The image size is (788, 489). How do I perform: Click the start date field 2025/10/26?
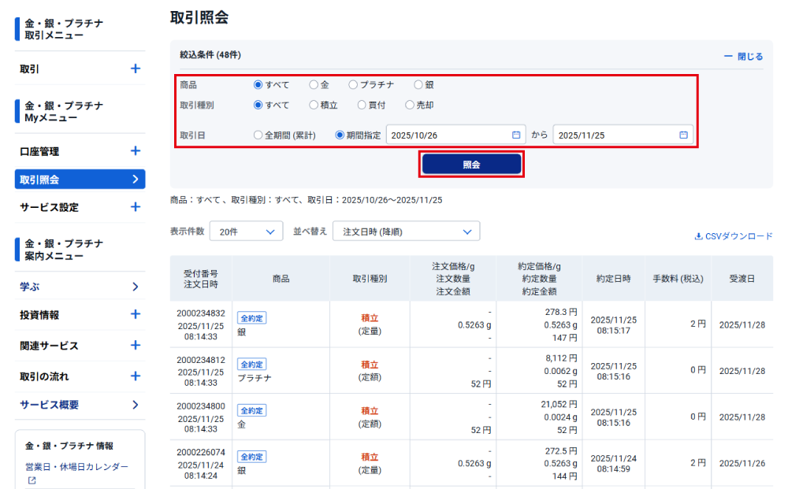[x=448, y=135]
